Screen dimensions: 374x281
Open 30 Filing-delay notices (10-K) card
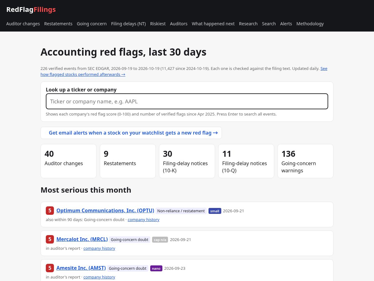(187, 161)
